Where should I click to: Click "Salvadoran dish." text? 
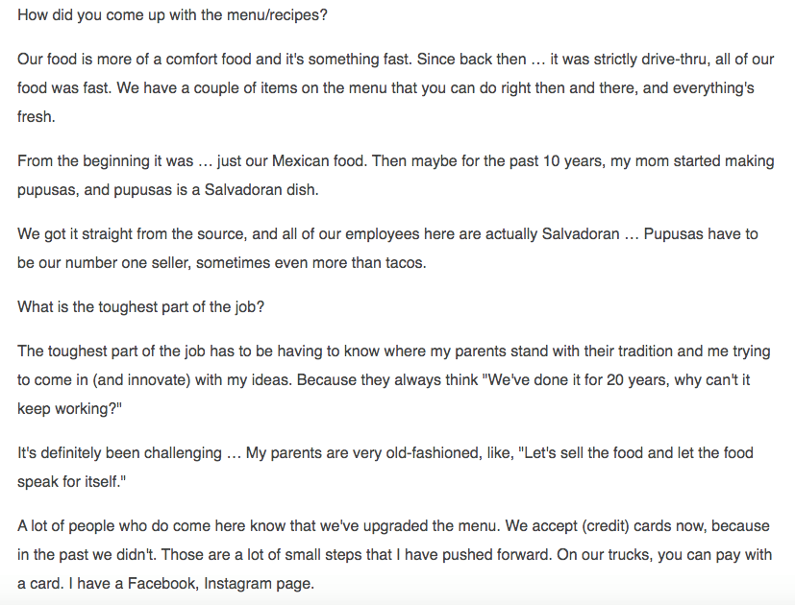click(x=261, y=190)
